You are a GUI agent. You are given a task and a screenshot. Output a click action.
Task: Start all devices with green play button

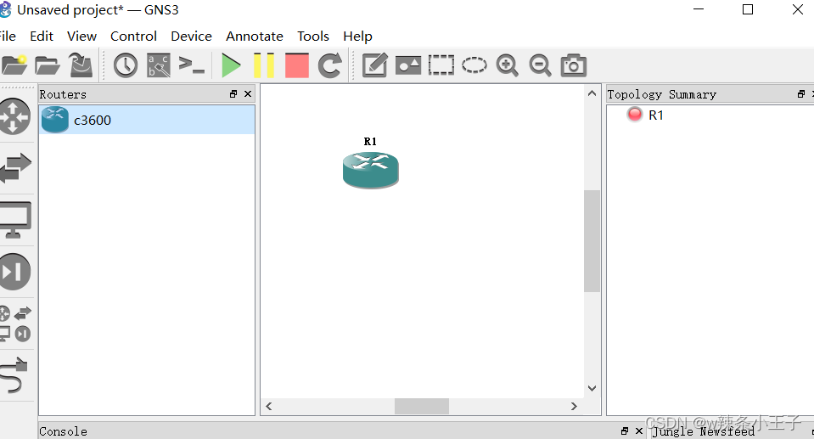pyautogui.click(x=231, y=65)
